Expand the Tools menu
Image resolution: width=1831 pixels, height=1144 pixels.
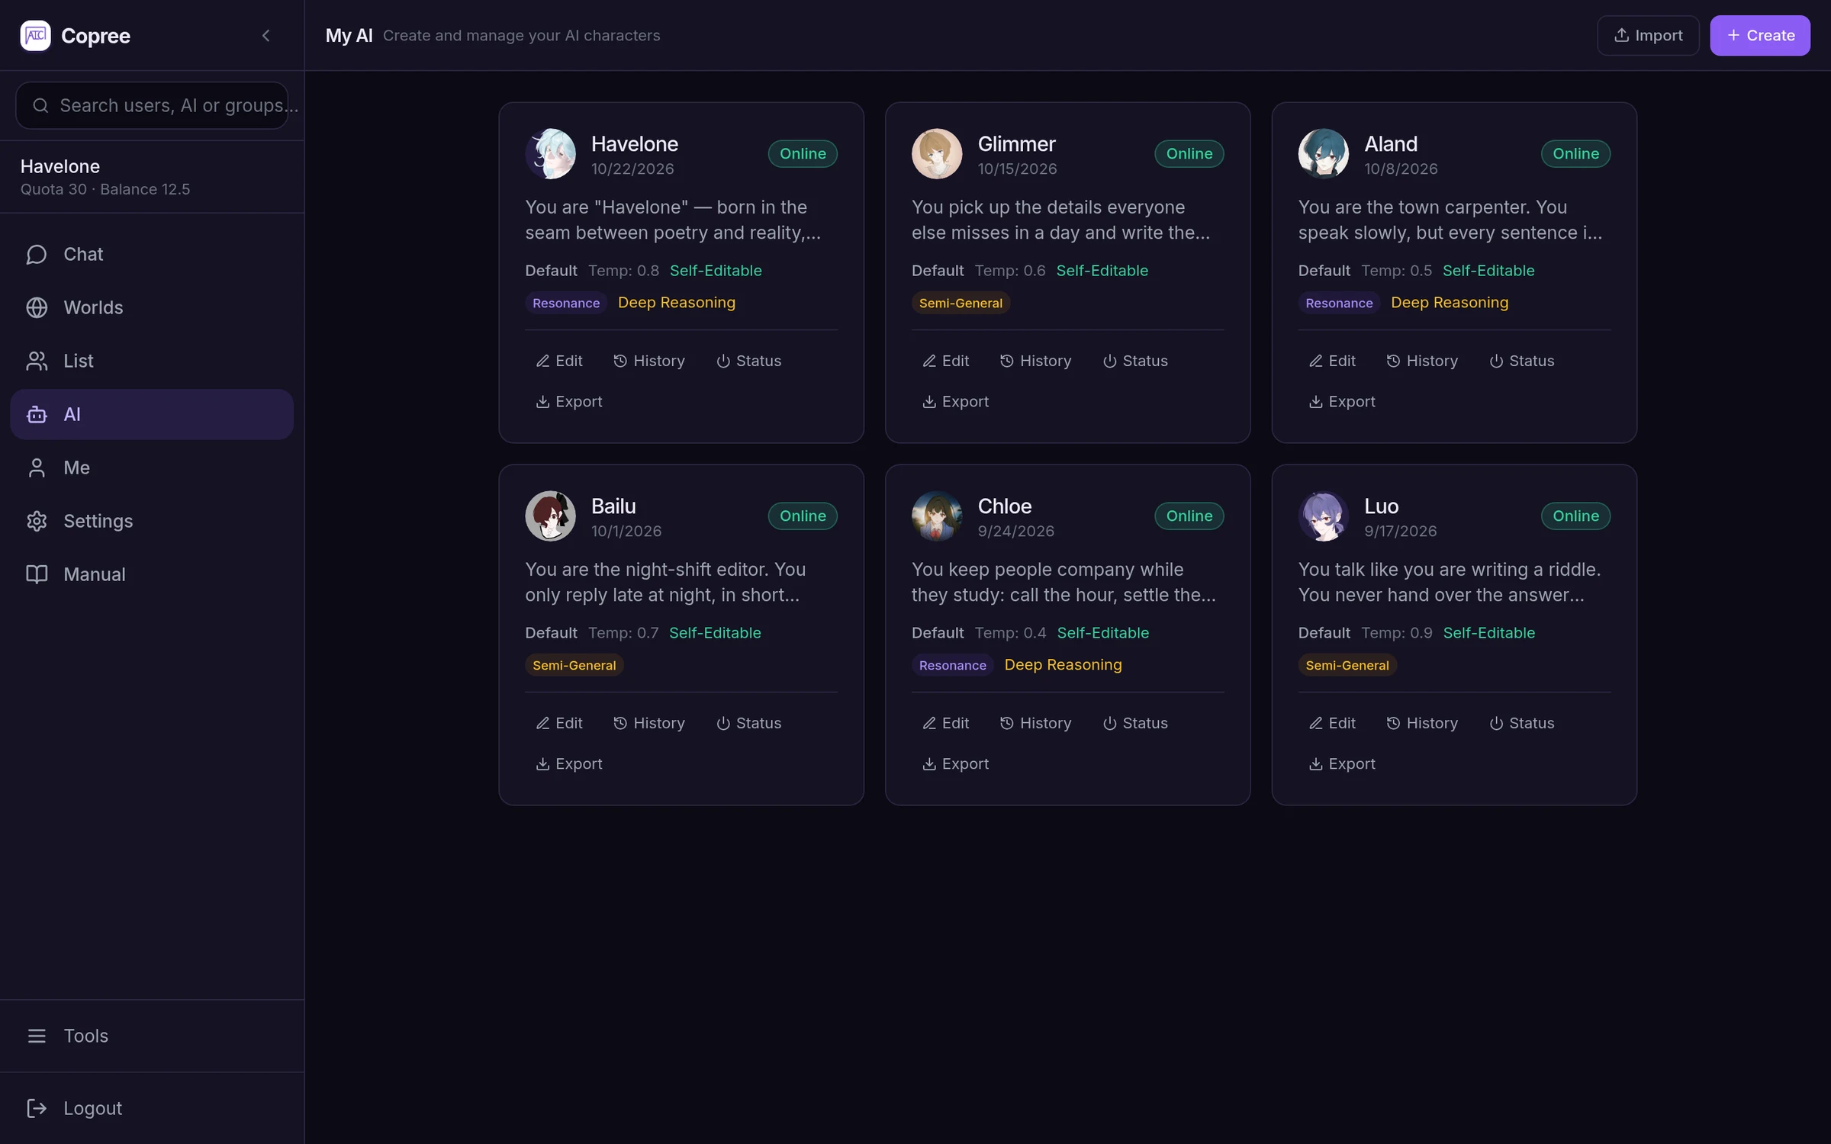coord(152,1036)
